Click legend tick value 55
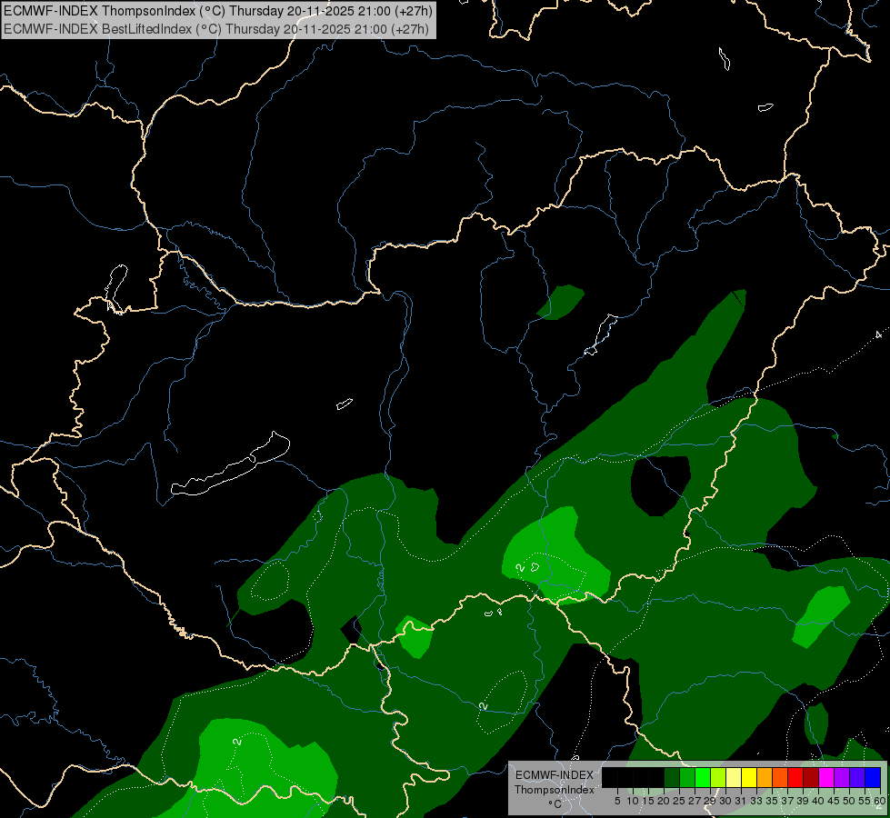This screenshot has width=890, height=818. point(865,801)
